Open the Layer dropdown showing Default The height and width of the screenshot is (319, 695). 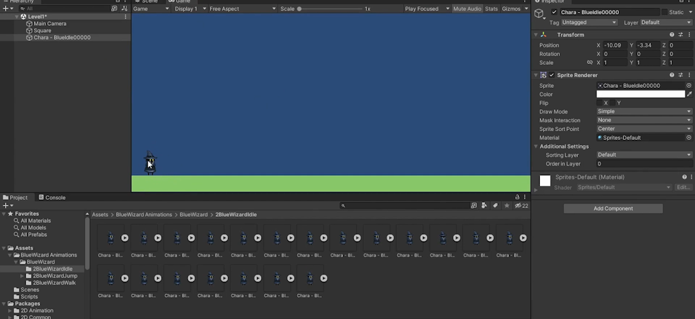pos(665,22)
